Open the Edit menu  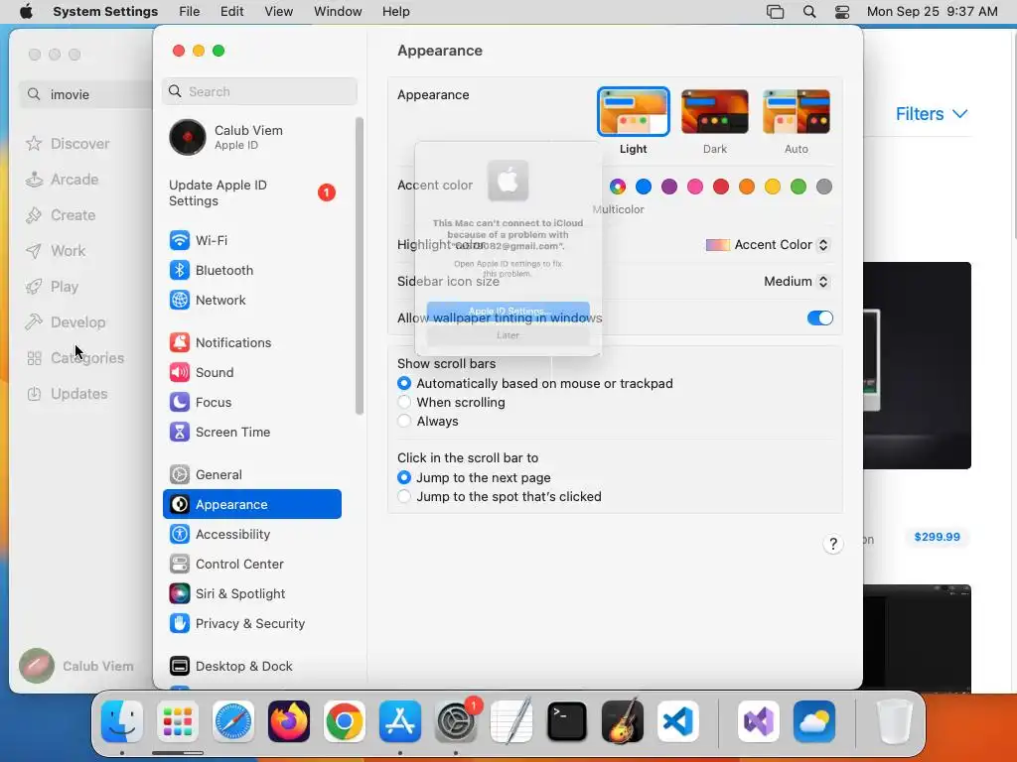tap(231, 12)
